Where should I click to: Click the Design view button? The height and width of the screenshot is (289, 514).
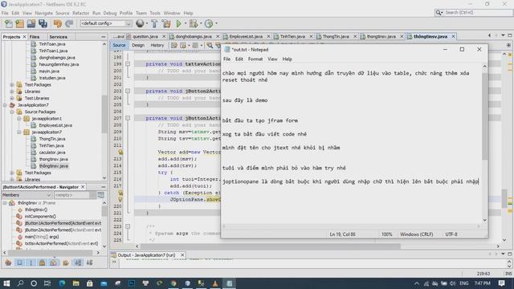tap(138, 45)
